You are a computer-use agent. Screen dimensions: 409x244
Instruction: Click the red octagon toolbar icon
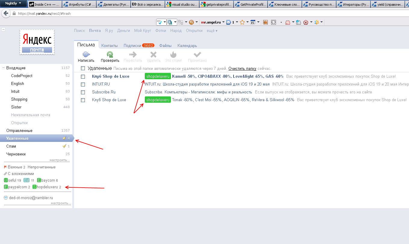[306, 22]
